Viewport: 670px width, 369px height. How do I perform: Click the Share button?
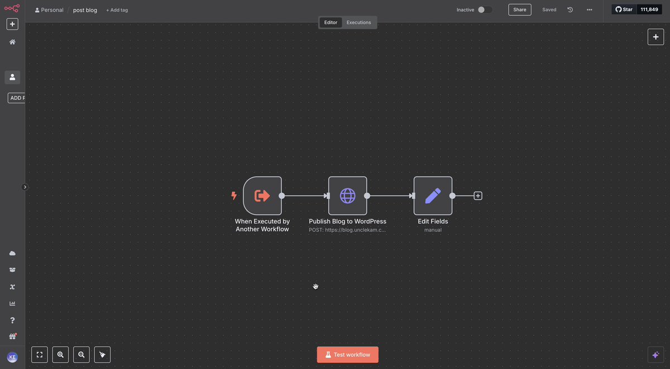pyautogui.click(x=519, y=9)
